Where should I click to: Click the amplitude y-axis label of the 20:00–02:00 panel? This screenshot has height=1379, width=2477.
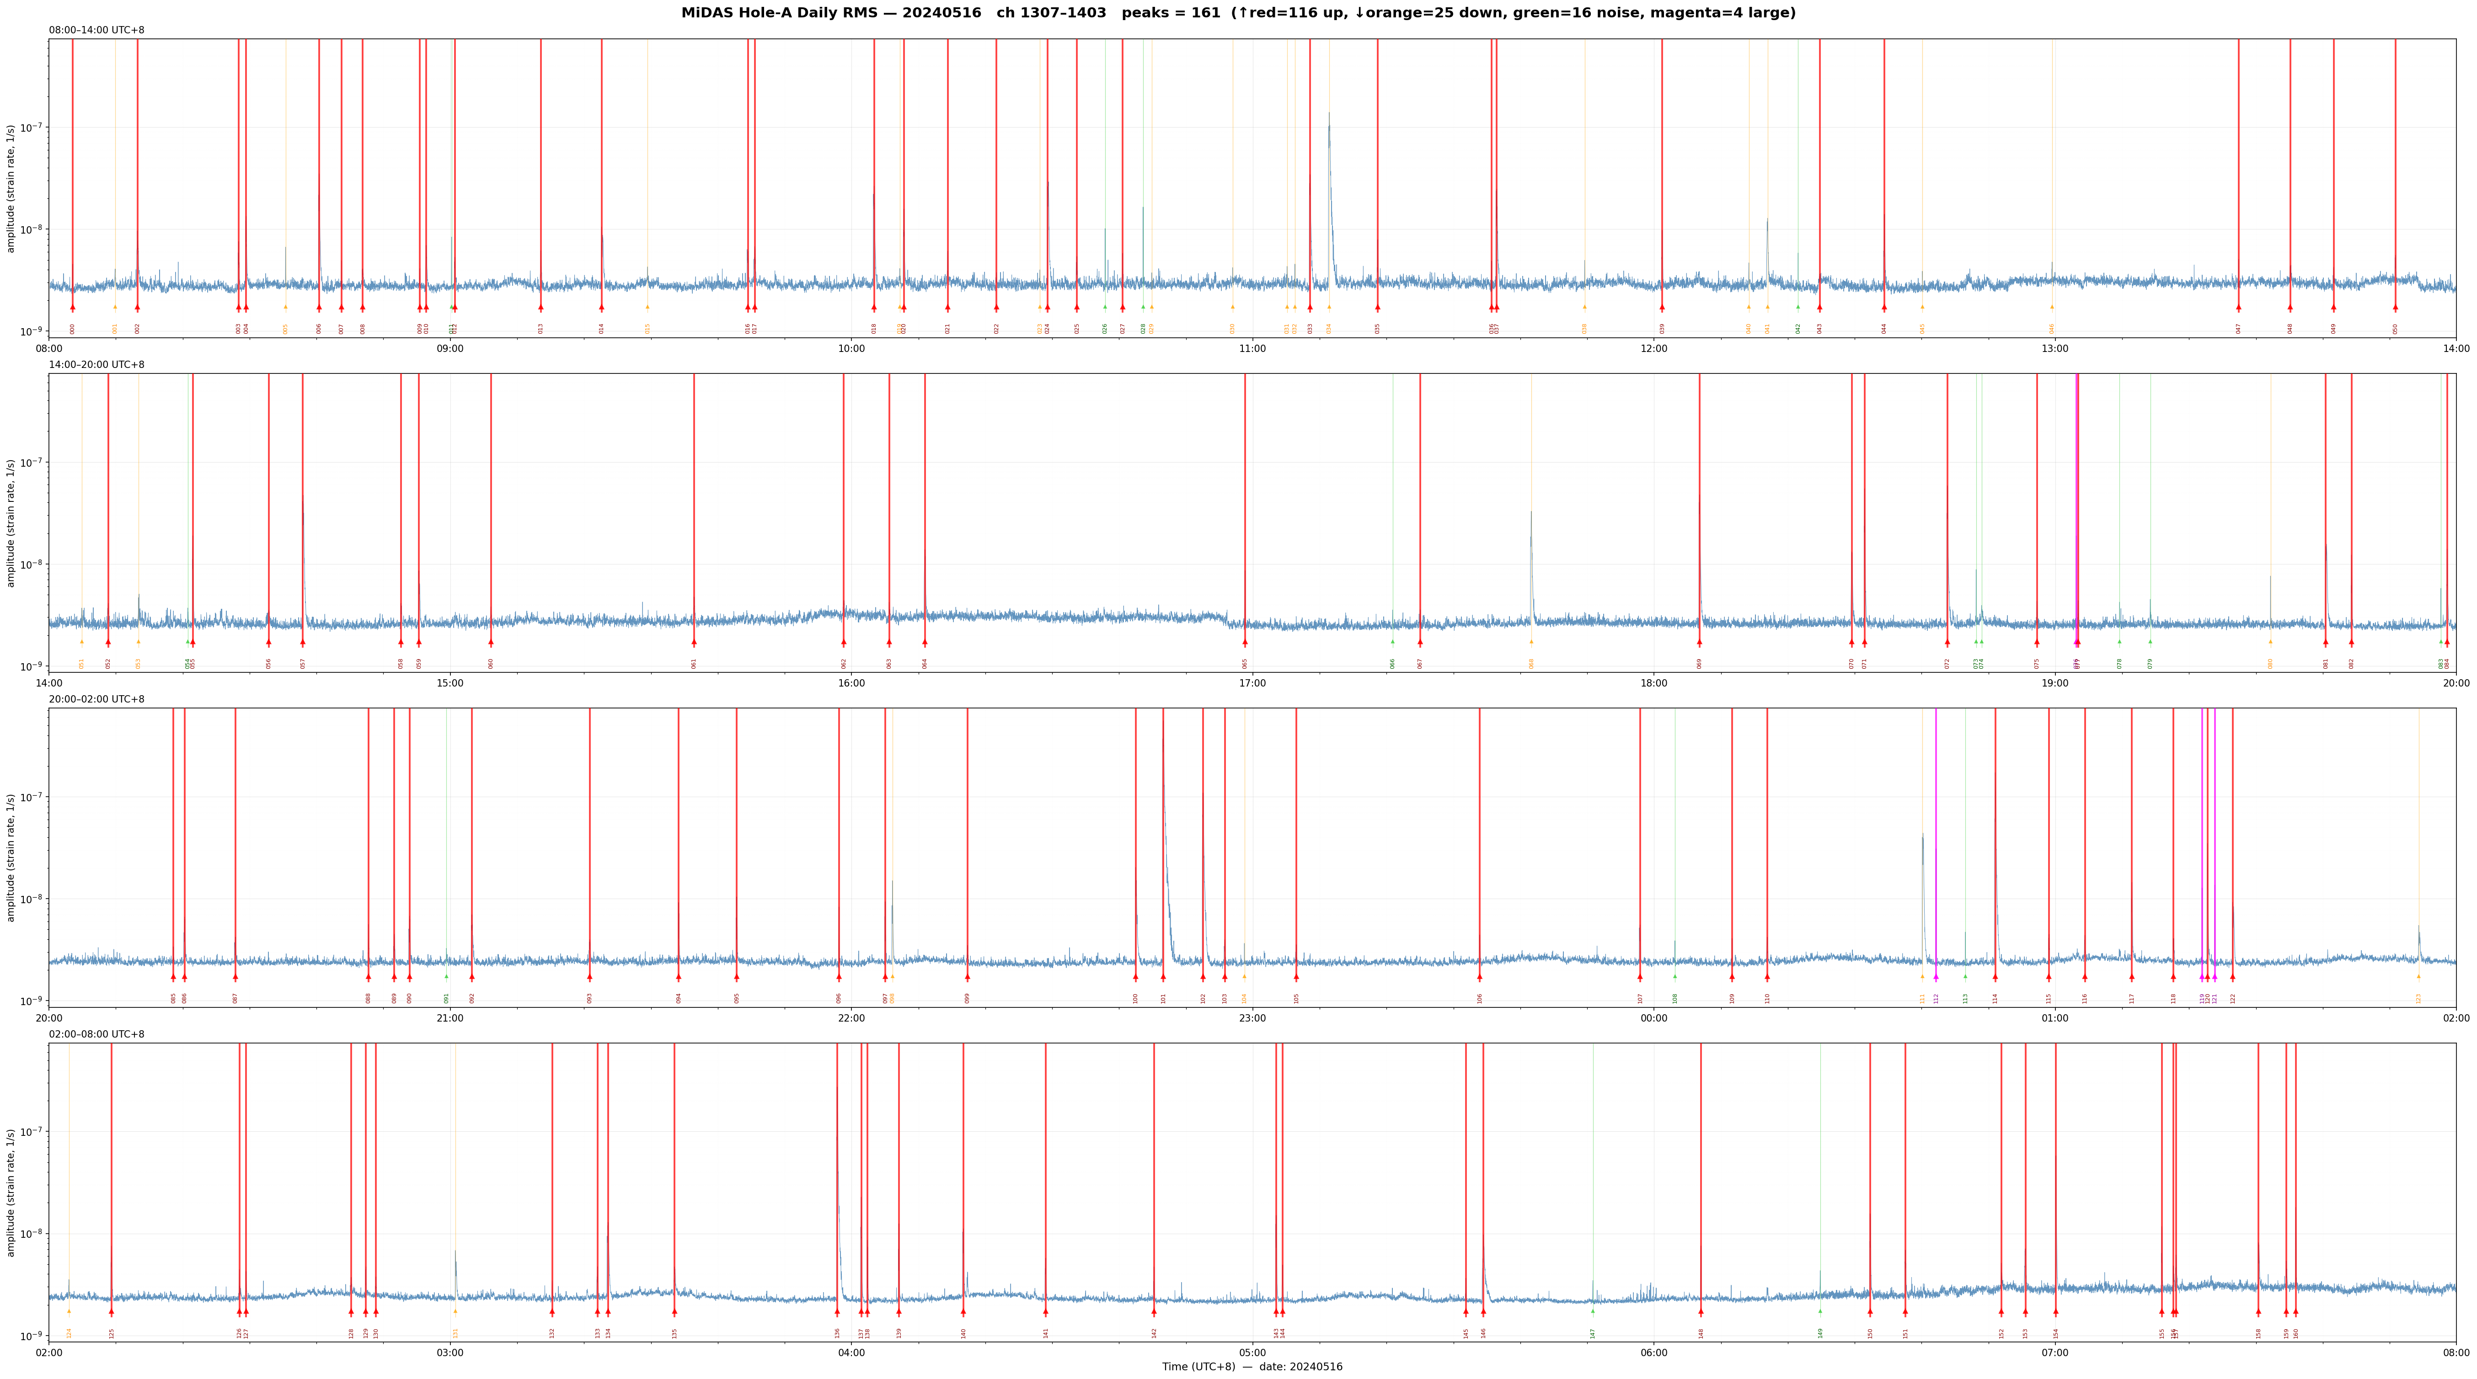coord(11,857)
